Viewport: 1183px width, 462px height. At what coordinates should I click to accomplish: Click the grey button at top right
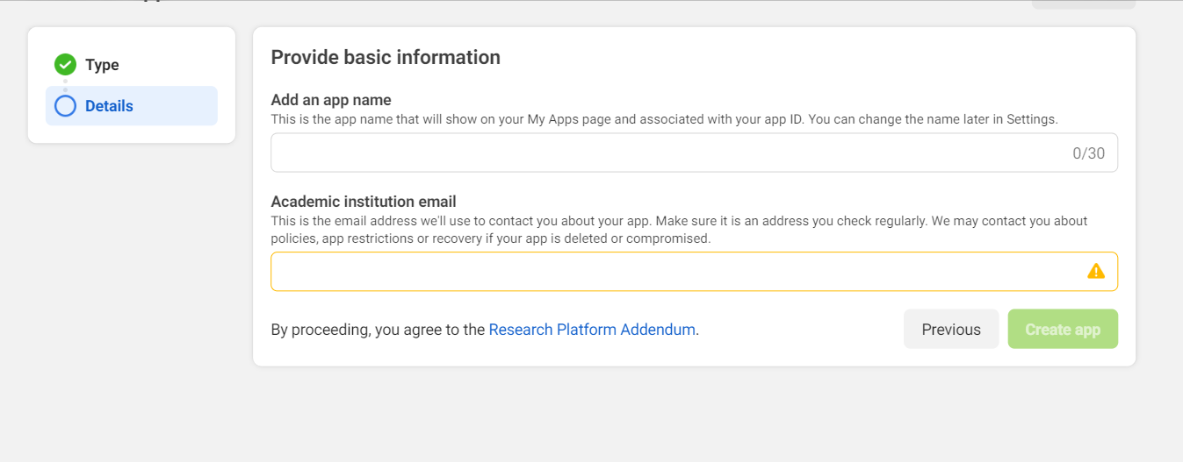1083,4
